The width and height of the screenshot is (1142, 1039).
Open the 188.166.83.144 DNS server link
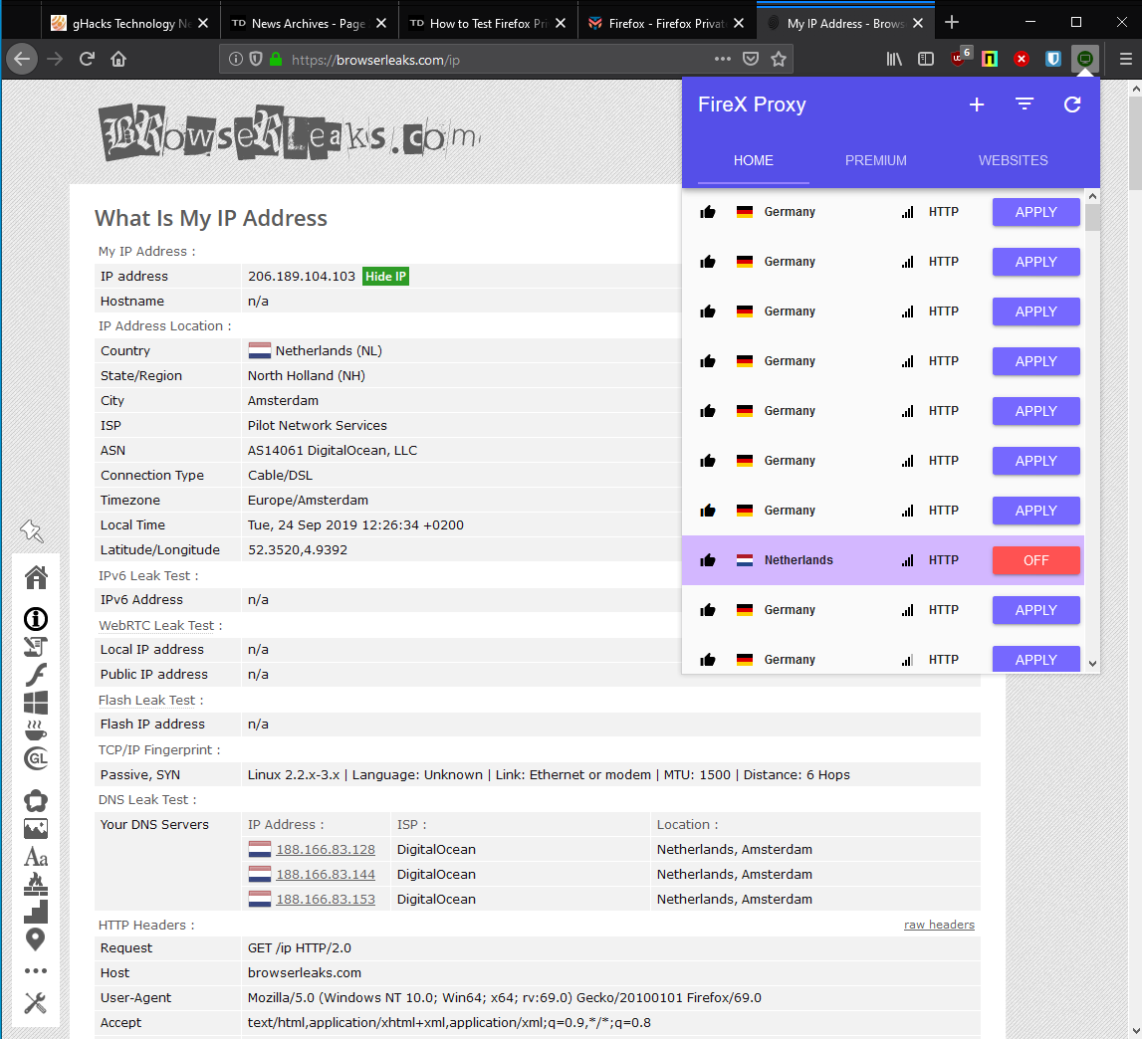[x=326, y=875]
